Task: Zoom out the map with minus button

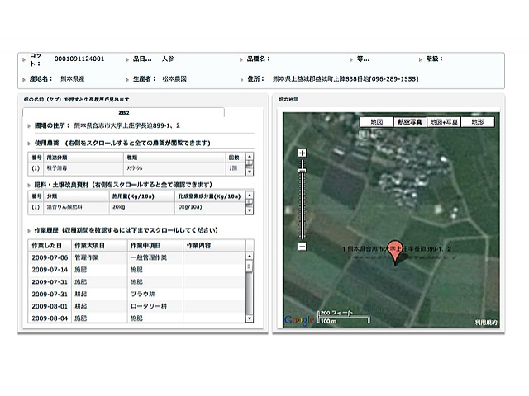Action: click(x=302, y=247)
